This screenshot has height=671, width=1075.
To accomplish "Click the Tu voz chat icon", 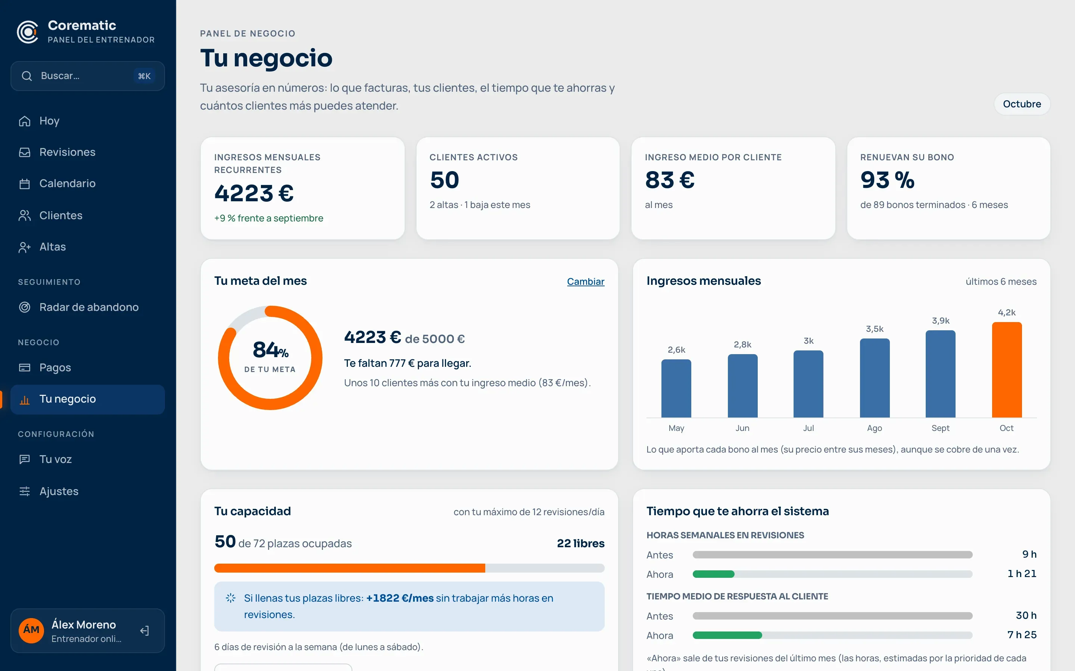I will coord(24,459).
